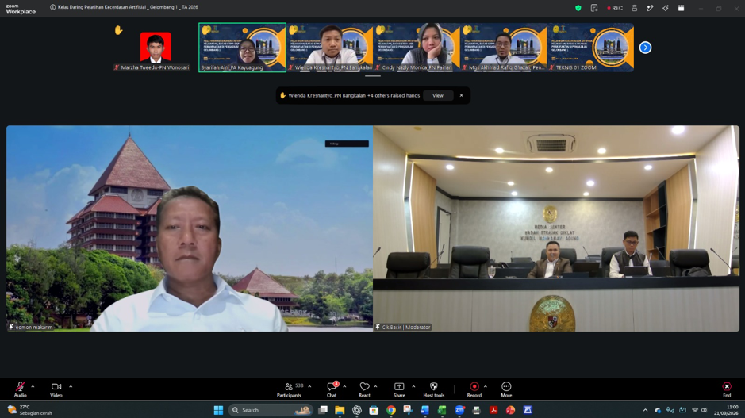
Task: Open the weather widget showing 27°C
Action: pyautogui.click(x=29, y=410)
